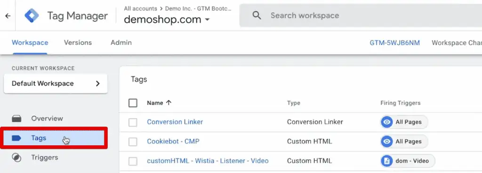Click the eye icon in Cookiebot's trigger
The height and width of the screenshot is (173, 482).
[x=387, y=142]
